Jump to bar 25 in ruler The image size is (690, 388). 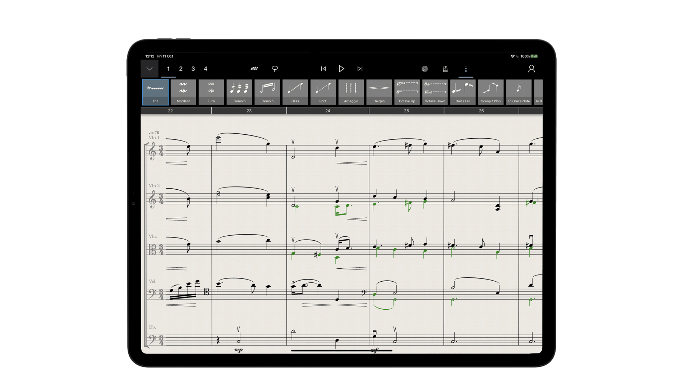click(x=406, y=111)
